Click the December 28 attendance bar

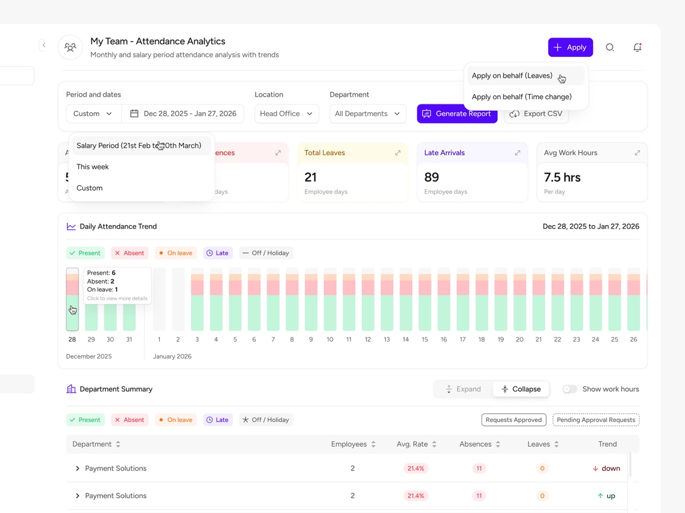click(x=72, y=299)
